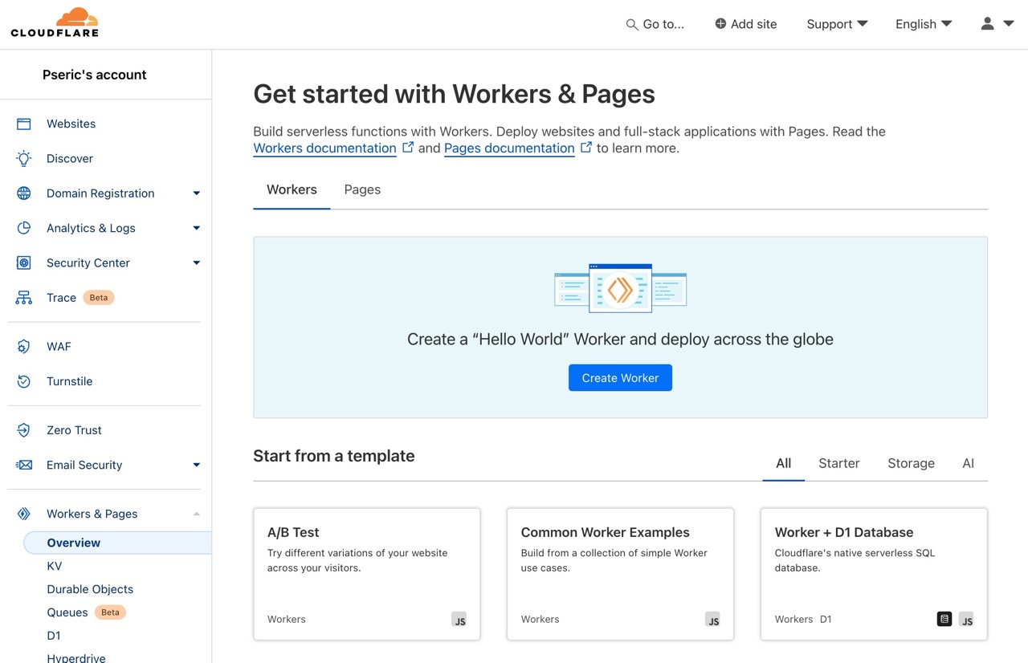Select the AI template filter tab
The image size is (1028, 663).
968,463
